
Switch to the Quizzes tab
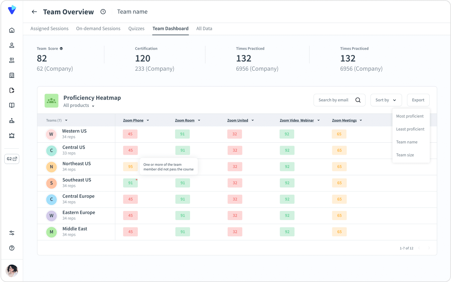pos(136,29)
